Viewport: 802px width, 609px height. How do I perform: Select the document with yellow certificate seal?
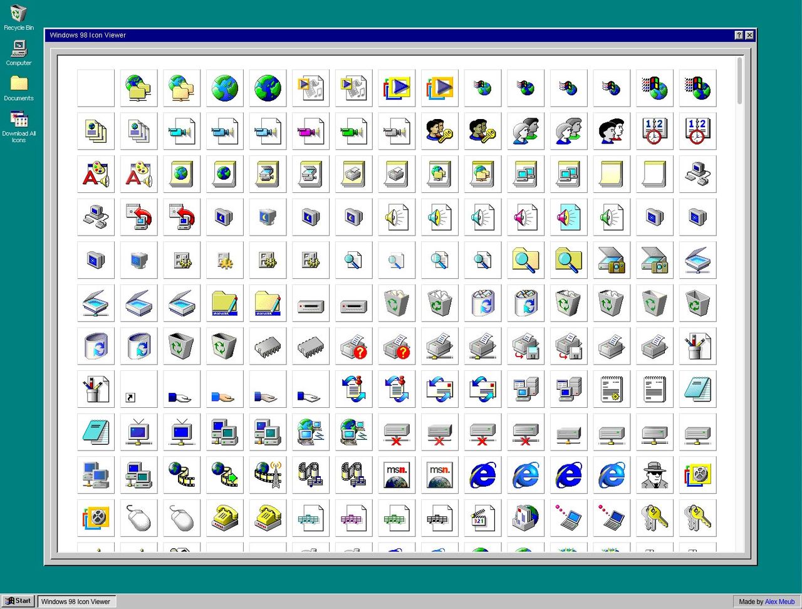pos(612,389)
